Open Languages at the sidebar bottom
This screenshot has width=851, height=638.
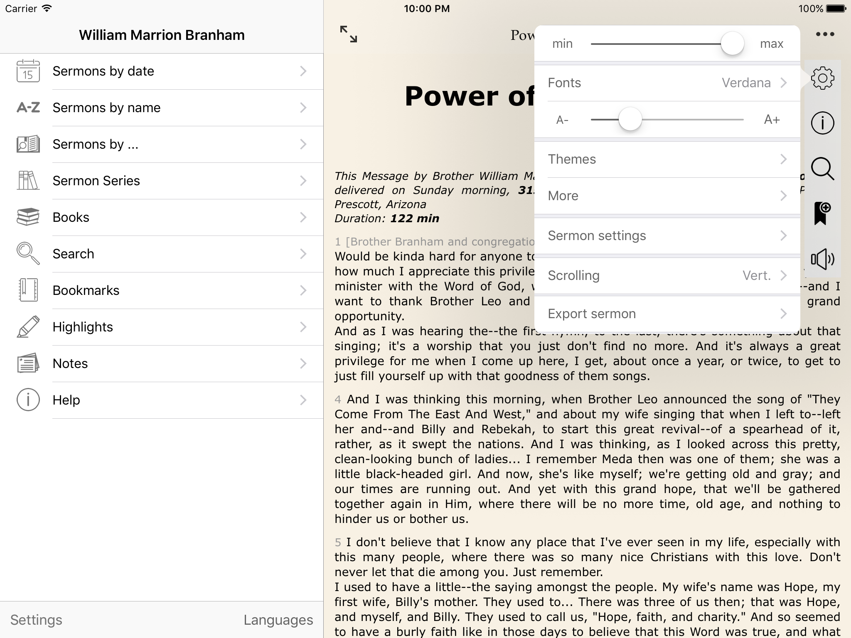pos(278,620)
